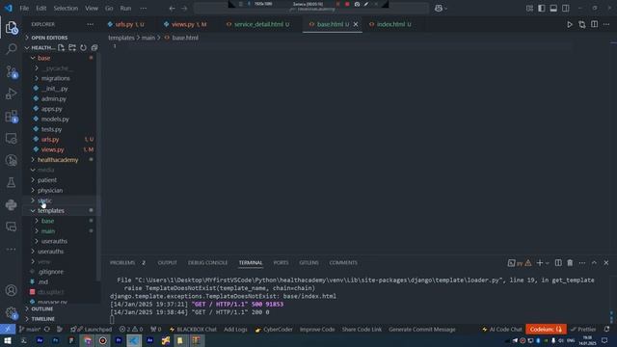Image resolution: width=617 pixels, height=347 pixels.
Task: Kill terminal with the trash icon
Action: click(570, 263)
